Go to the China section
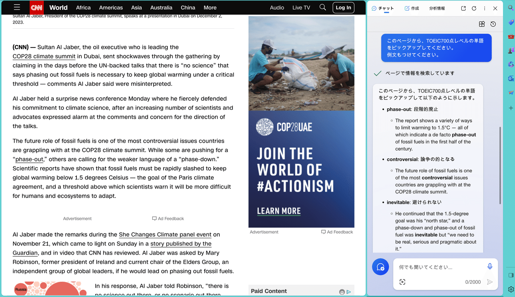This screenshot has height=297, width=515. pos(188,8)
